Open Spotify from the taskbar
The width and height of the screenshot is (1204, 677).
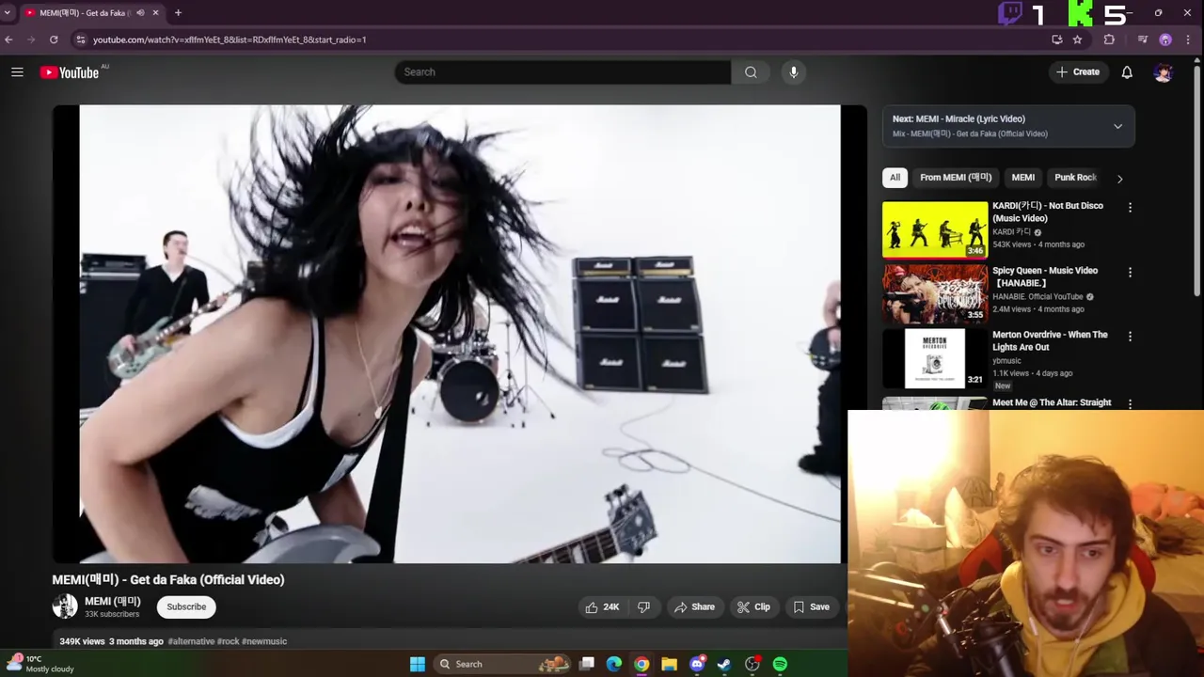[780, 664]
